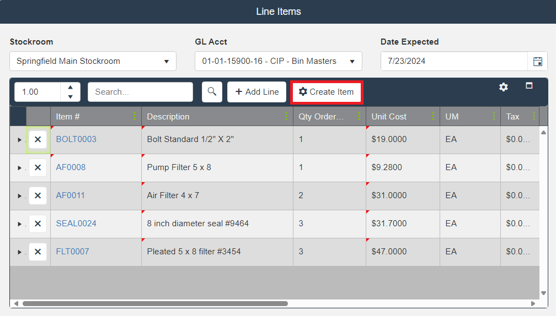Viewport: 556px width, 316px height.
Task: Open the GL Acct dropdown
Action: pyautogui.click(x=278, y=61)
